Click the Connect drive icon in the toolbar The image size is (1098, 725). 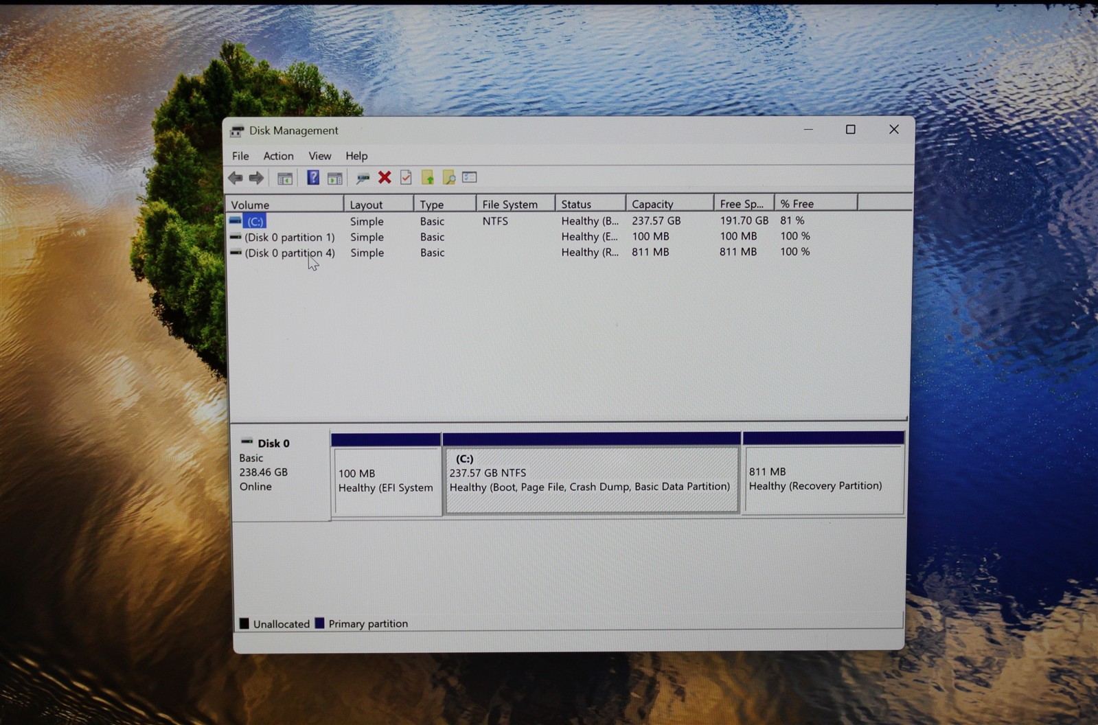[363, 179]
